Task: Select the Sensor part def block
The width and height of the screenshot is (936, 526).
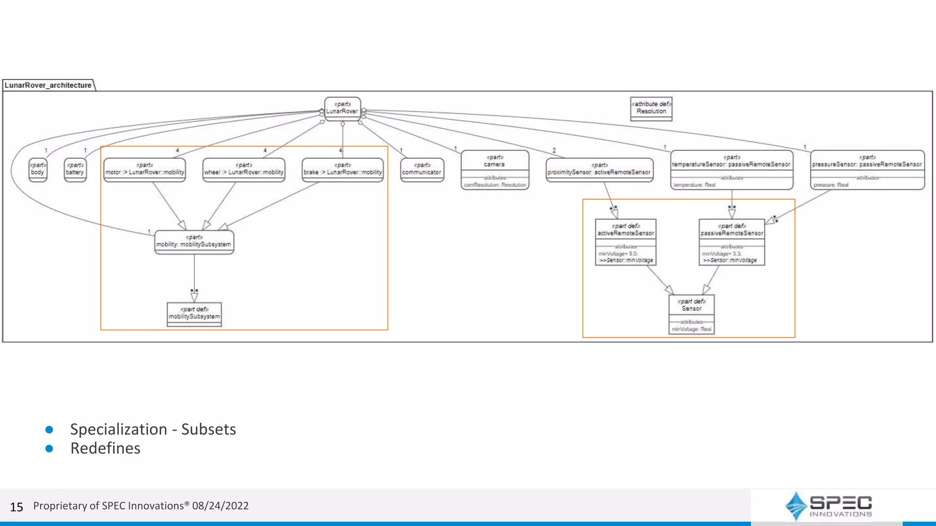Action: click(691, 314)
